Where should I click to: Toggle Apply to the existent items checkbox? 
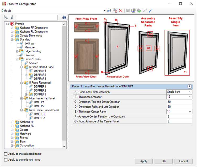coord(6,160)
